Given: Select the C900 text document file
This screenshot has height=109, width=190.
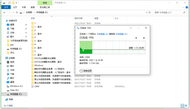Looking at the screenshot, I should click(x=37, y=86).
